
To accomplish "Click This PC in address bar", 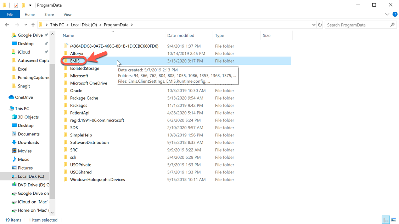I will (57, 25).
